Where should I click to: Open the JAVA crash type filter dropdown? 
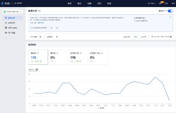36,37
